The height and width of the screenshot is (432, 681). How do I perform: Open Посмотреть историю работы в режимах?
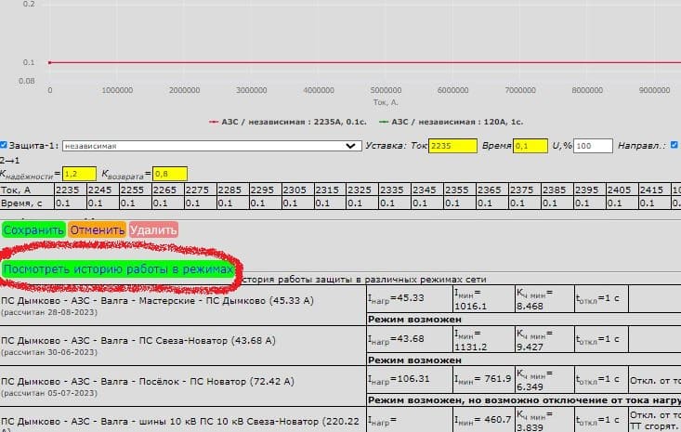point(117,268)
